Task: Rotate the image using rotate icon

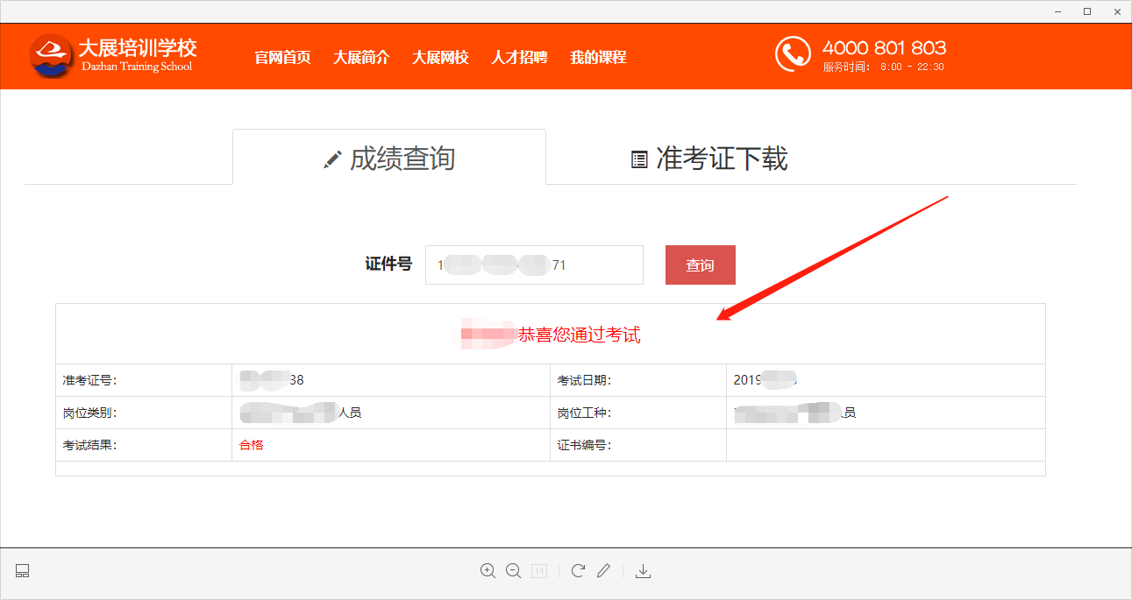Action: coord(578,571)
